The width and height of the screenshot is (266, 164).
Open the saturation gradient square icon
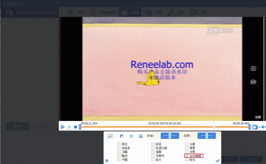[x=141, y=136]
